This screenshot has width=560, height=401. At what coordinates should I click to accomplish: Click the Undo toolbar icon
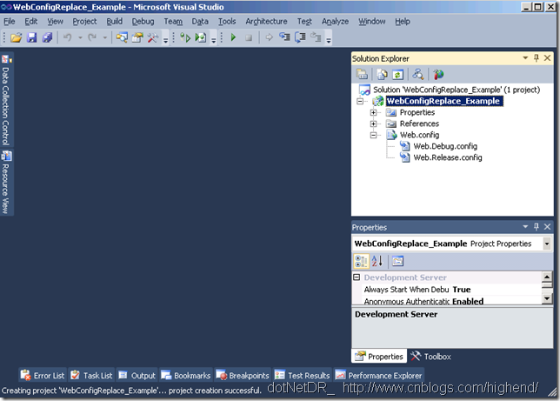68,37
